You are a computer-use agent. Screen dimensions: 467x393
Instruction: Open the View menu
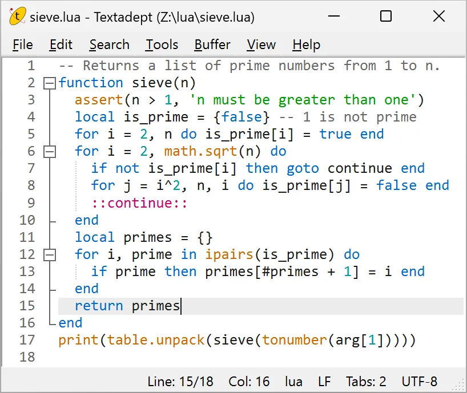pos(261,45)
